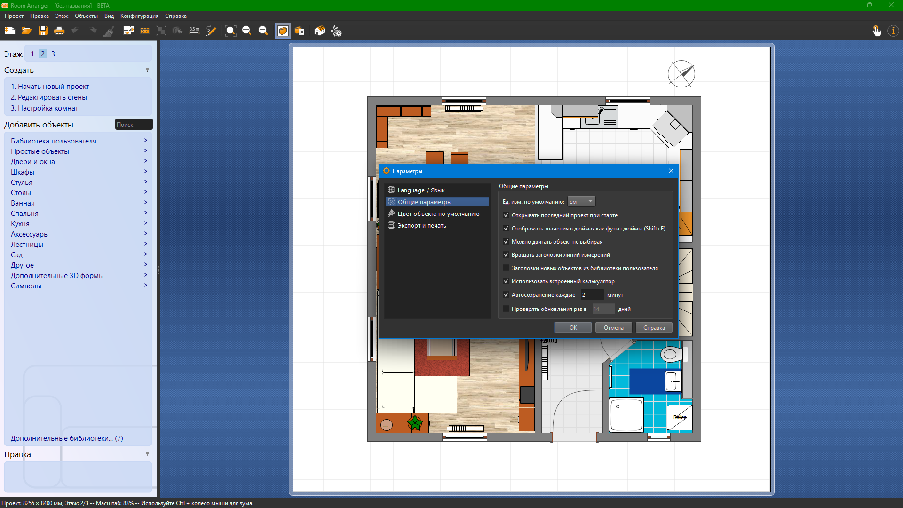Screen dimensions: 903x508
Task: Select the wall editing brick icon
Action: click(145, 31)
